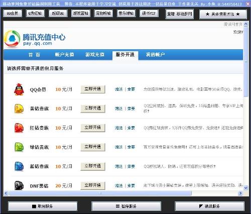Click the 激活服务 activate service button

tap(209, 206)
